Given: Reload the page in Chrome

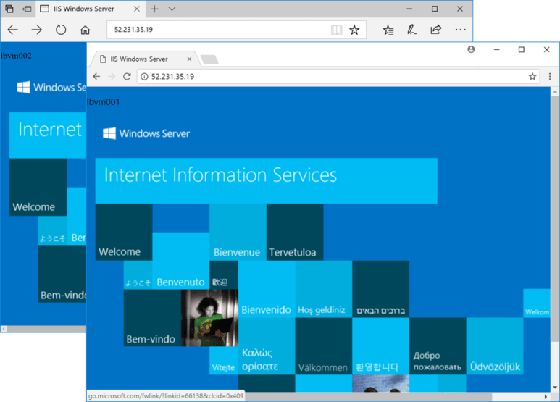Looking at the screenshot, I should click(x=127, y=76).
